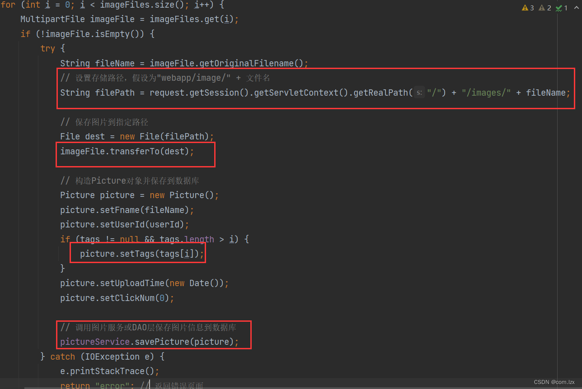Click 'savePicture' in pictureService.savePicture(picture)
The width and height of the screenshot is (582, 389).
[x=162, y=342]
